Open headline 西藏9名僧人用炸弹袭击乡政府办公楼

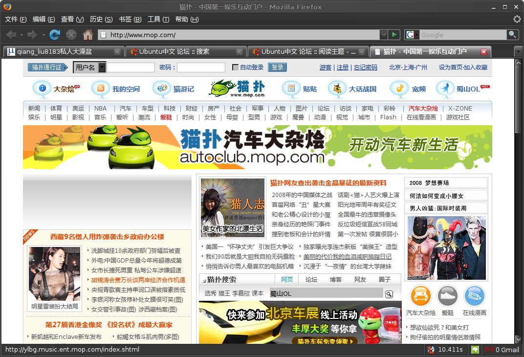point(107,237)
